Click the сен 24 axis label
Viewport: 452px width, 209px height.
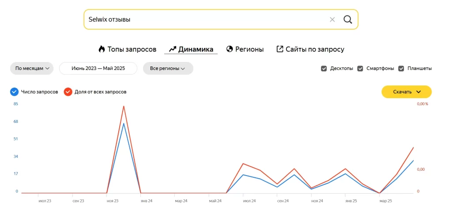pyautogui.click(x=283, y=201)
